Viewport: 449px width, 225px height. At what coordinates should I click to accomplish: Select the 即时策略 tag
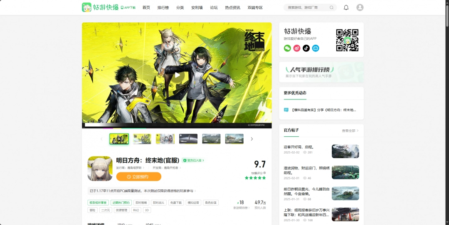pyautogui.click(x=141, y=203)
